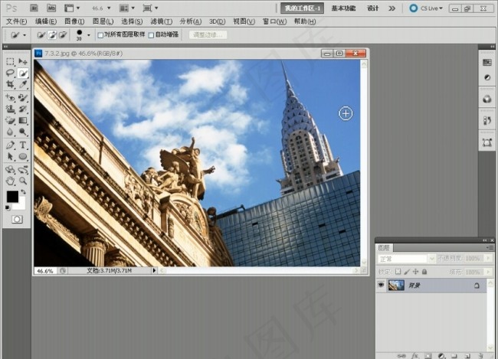The image size is (498, 359).
Task: Select the Dodge tool
Action: point(23,132)
